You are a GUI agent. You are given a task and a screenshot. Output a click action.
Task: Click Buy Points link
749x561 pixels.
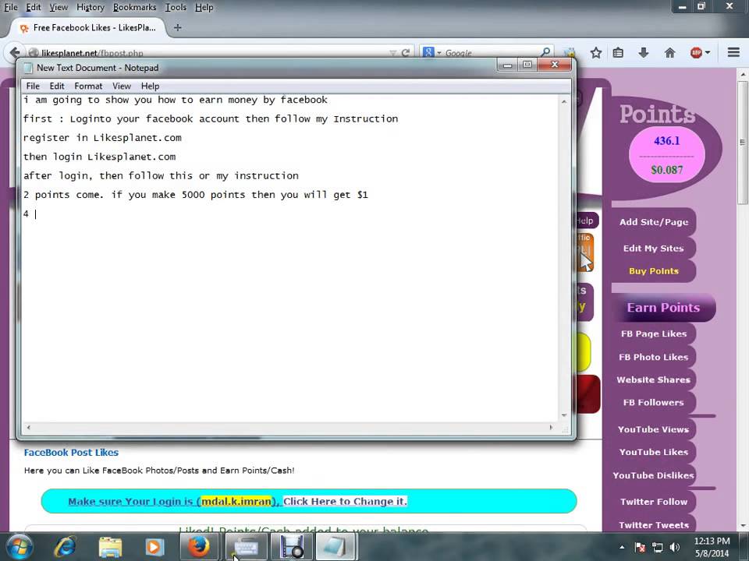(x=654, y=271)
